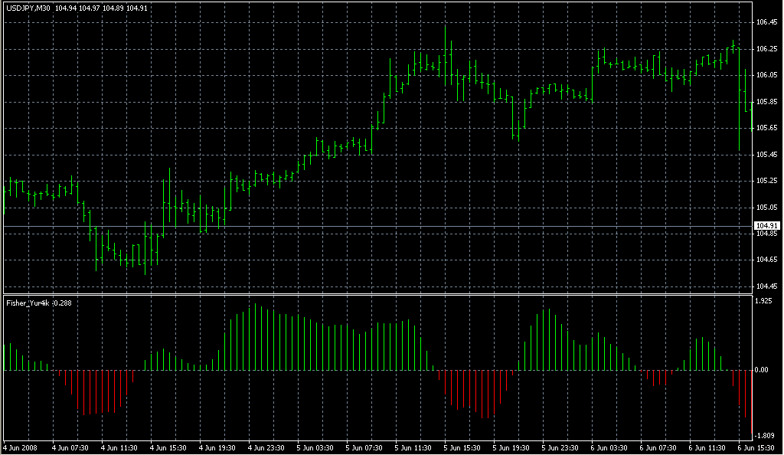Click the 6 Jun 03:30 time label
The image size is (784, 455).
[609, 448]
